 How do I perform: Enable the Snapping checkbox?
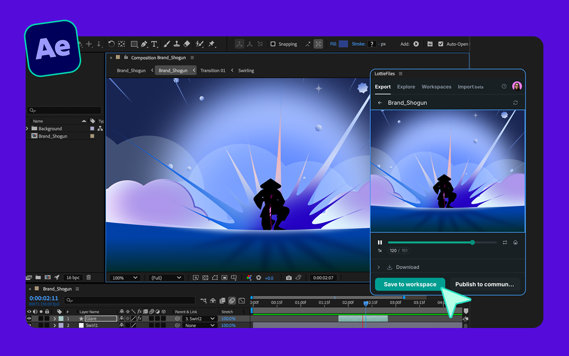(273, 44)
